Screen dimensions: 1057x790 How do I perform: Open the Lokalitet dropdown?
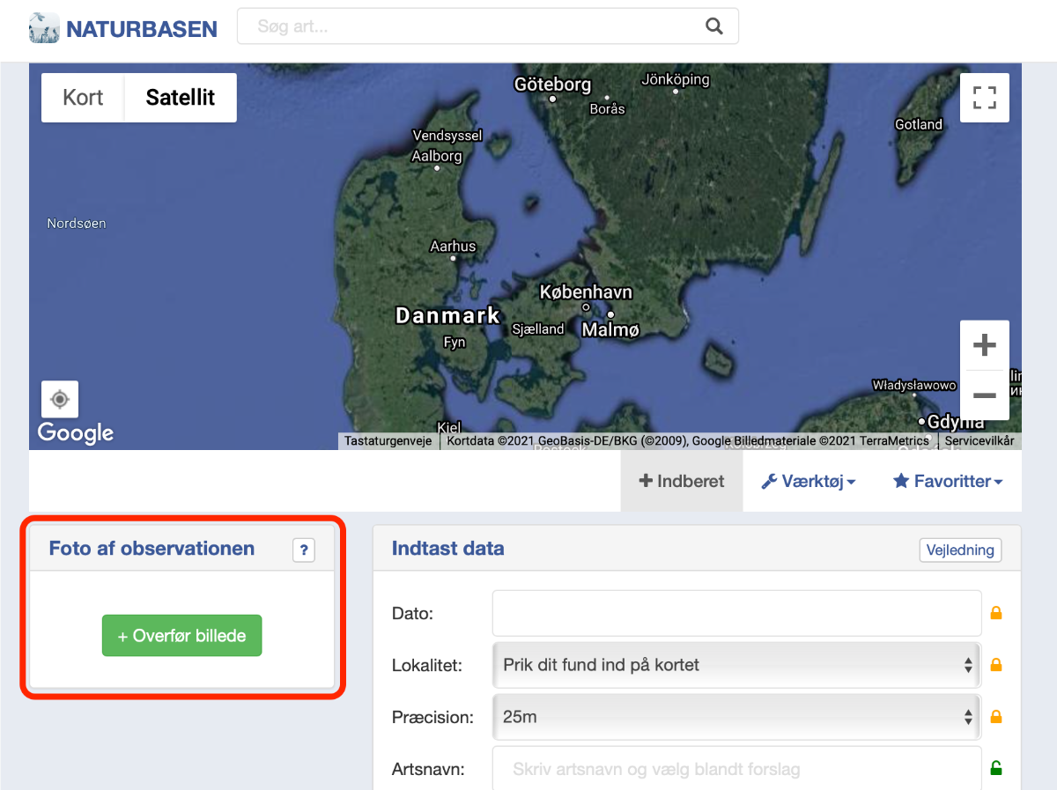click(x=735, y=665)
